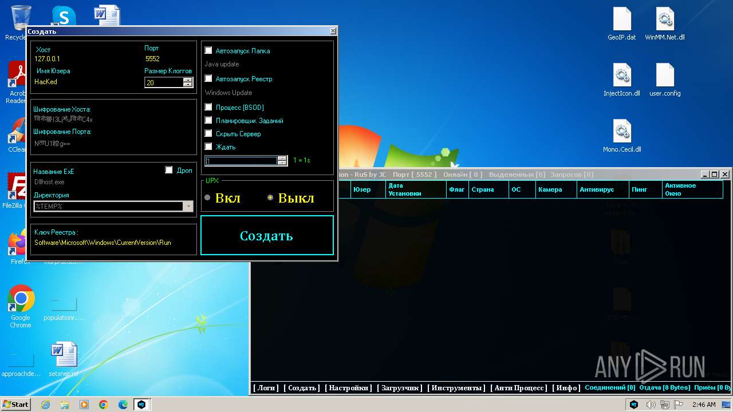The image size is (733, 412).
Task: Open the Mono.Cecil.dll file icon
Action: [622, 136]
